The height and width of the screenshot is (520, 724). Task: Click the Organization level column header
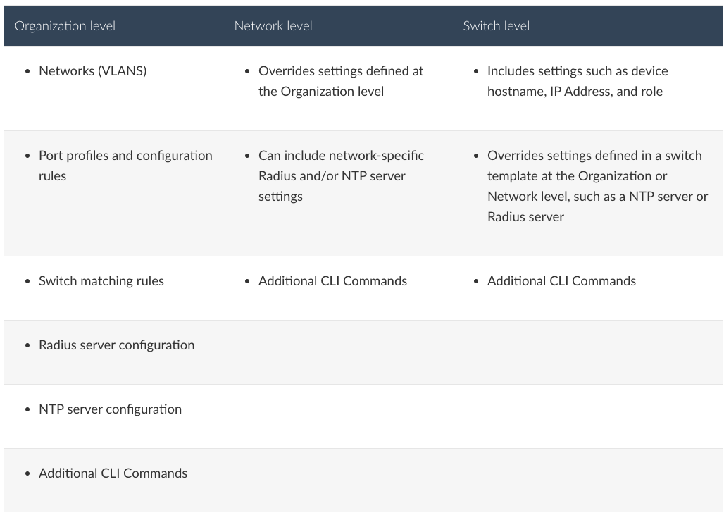point(65,26)
